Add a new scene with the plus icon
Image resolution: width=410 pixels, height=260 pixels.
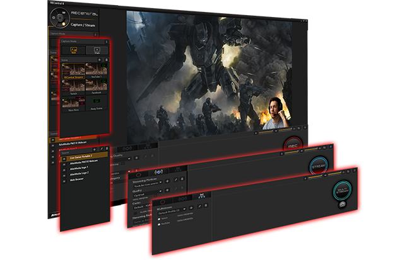coord(100,60)
